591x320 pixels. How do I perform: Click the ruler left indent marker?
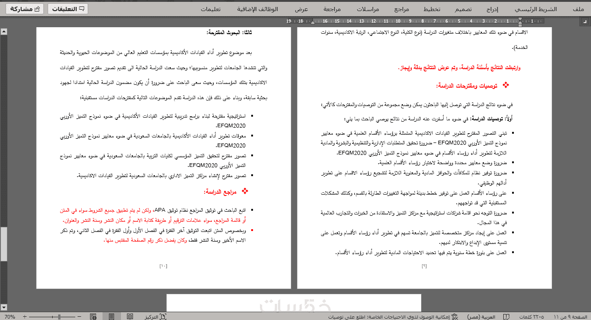point(313,21)
